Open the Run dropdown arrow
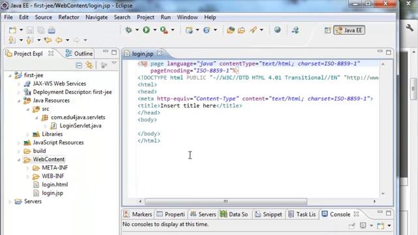418x235 pixels. pyautogui.click(x=155, y=30)
